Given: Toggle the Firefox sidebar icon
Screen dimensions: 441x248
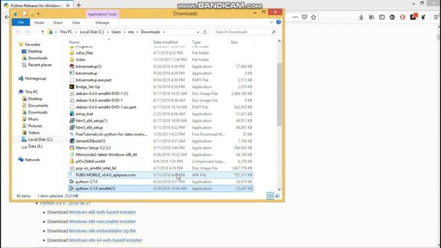Looking at the screenshot, I should [x=382, y=17].
